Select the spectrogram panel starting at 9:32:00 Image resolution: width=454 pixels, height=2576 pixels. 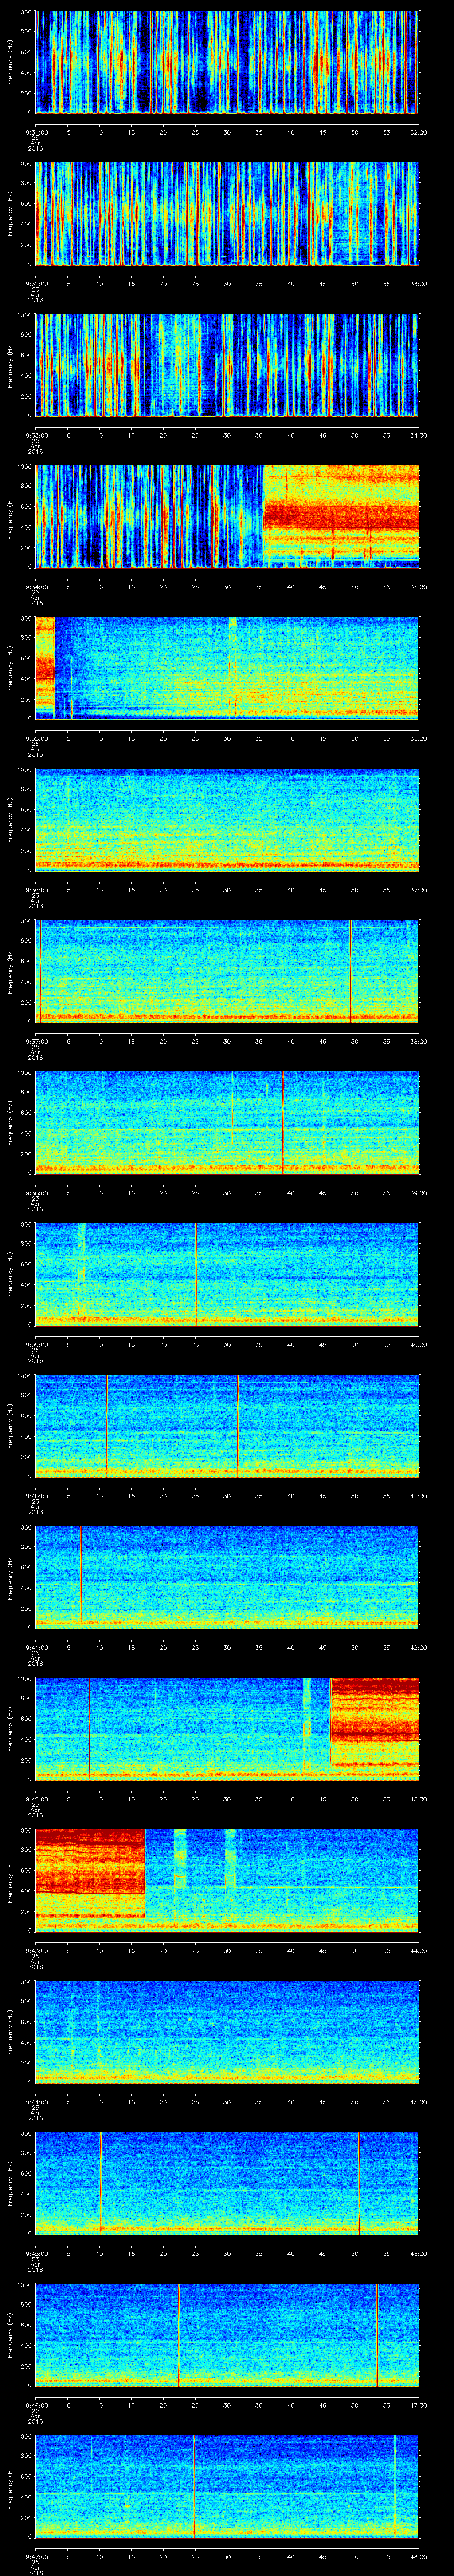click(x=227, y=213)
